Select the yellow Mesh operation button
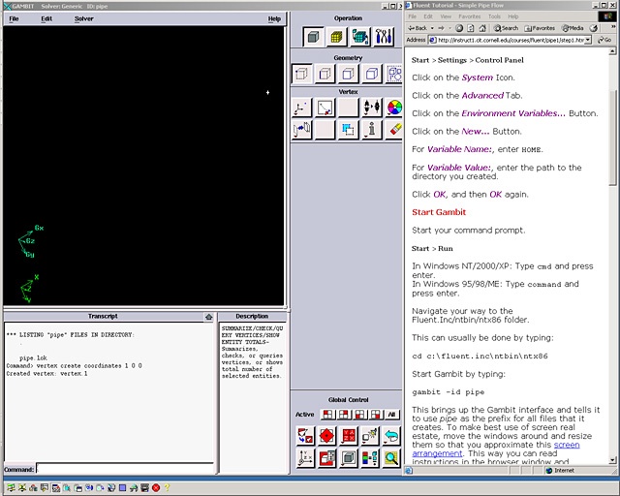The image size is (620, 496). 336,37
